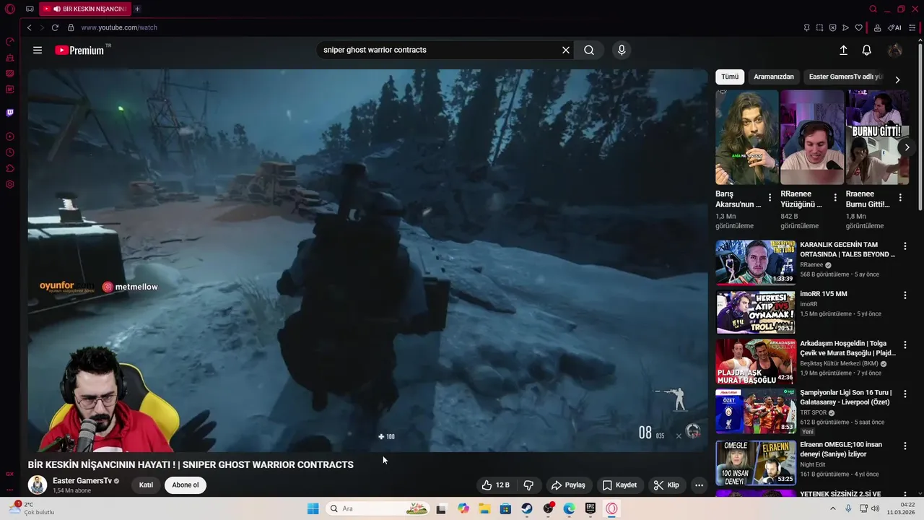Switch to the BİR KESKİN NİŞANCININ tab
This screenshot has width=924, height=520.
84,9
